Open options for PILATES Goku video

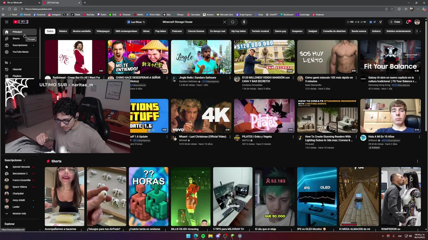(293, 137)
